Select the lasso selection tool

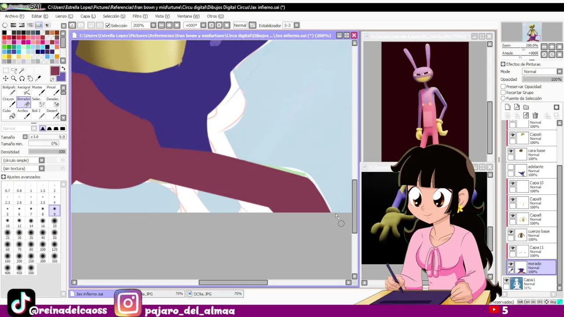pyautogui.click(x=14, y=70)
